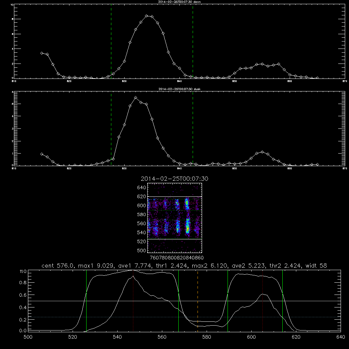This screenshot has height=349, width=349.
Task: Click the "0.4" y-axis label of bottom plot
Action: pyautogui.click(x=23, y=307)
